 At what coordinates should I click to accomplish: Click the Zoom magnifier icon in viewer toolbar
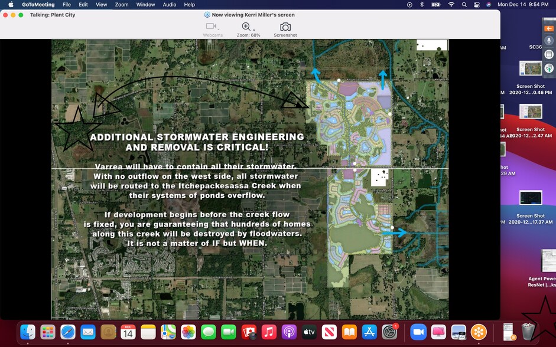point(246,26)
